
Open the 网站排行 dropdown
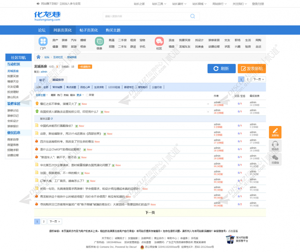point(220,4)
